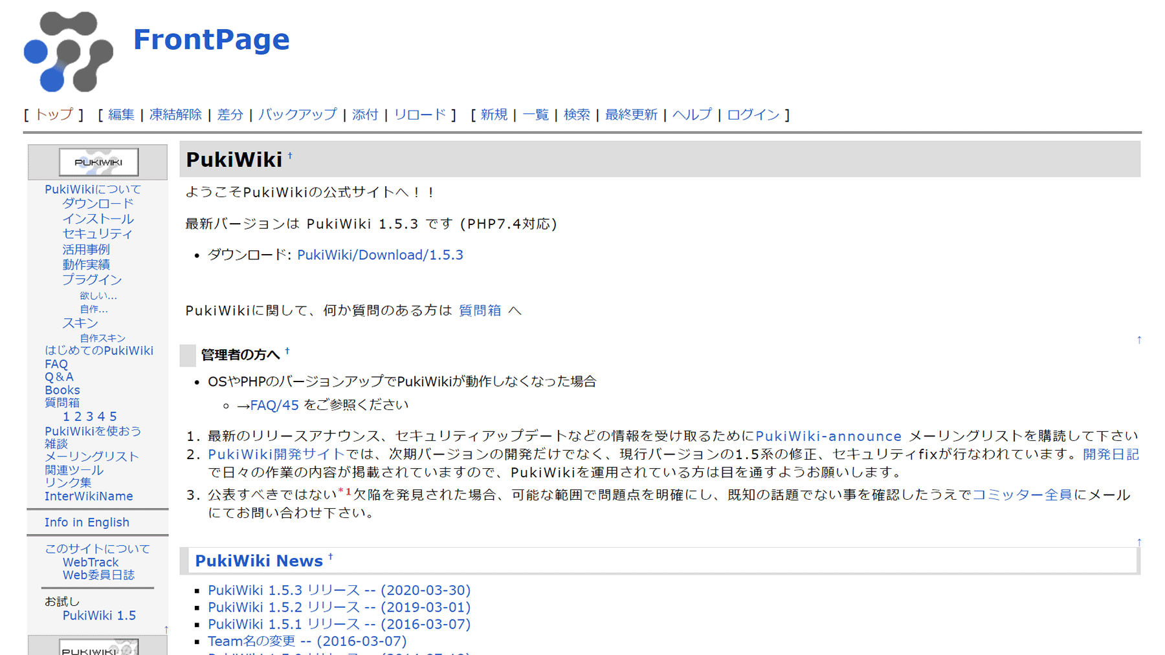Viewport: 1165px width, 655px height.
Task: Click 自作... under plugins in sidebar
Action: click(94, 309)
